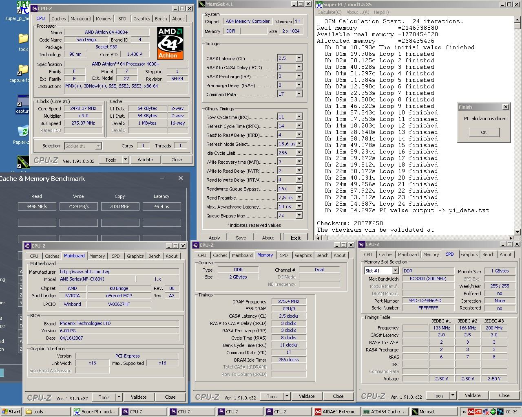
Task: Open the SPD tab in the CPU-Z Memory window
Action: point(283,255)
